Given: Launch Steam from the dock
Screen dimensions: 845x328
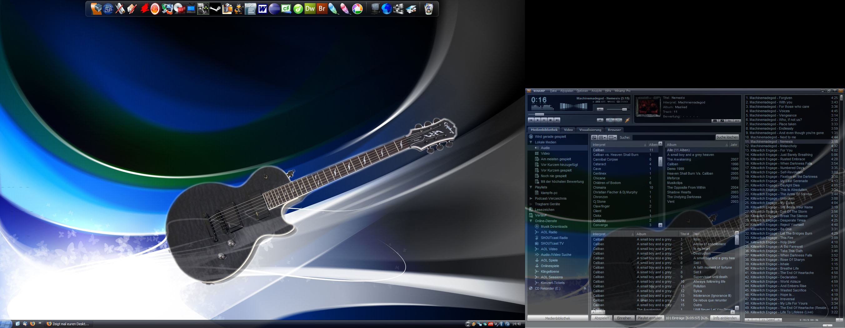Looking at the screenshot, I should pyautogui.click(x=215, y=9).
